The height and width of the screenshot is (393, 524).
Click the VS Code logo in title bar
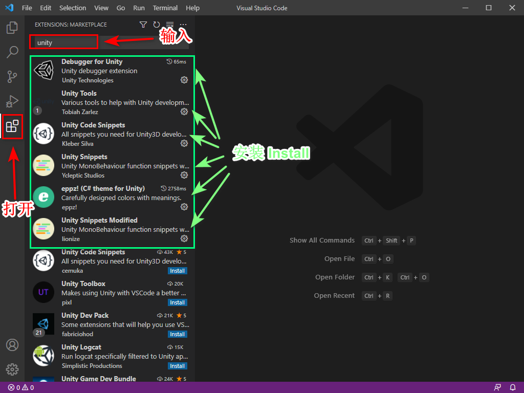click(x=9, y=7)
